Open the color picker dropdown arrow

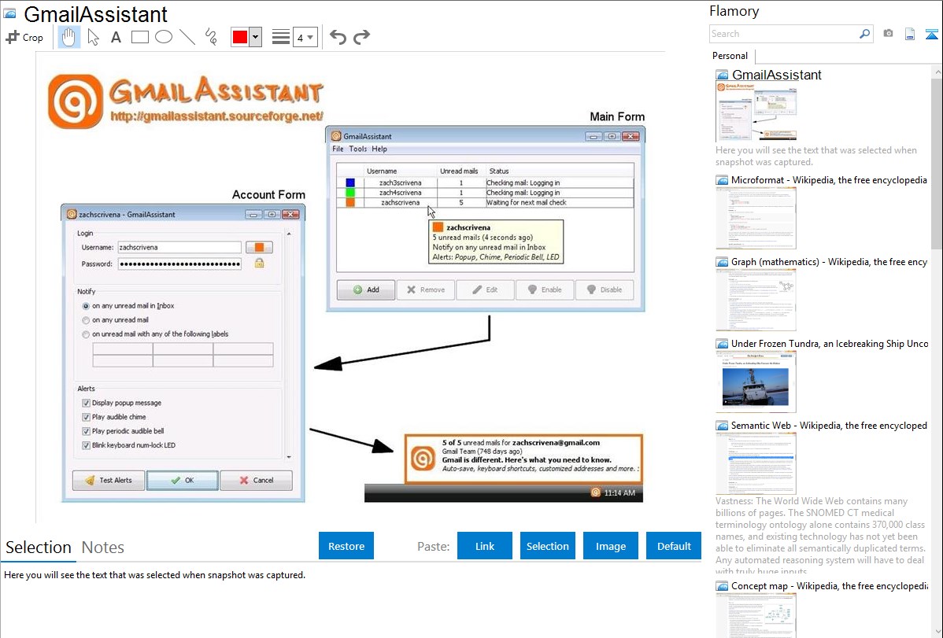pyautogui.click(x=255, y=37)
